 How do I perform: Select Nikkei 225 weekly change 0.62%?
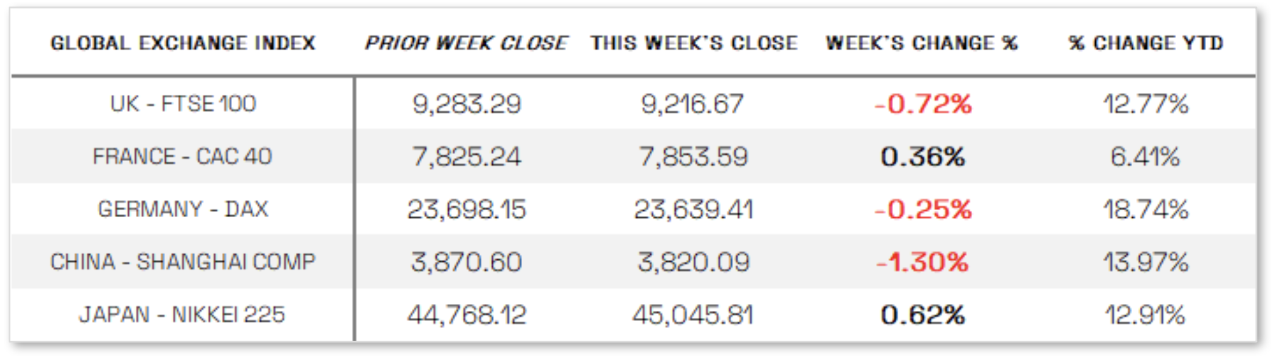(923, 315)
